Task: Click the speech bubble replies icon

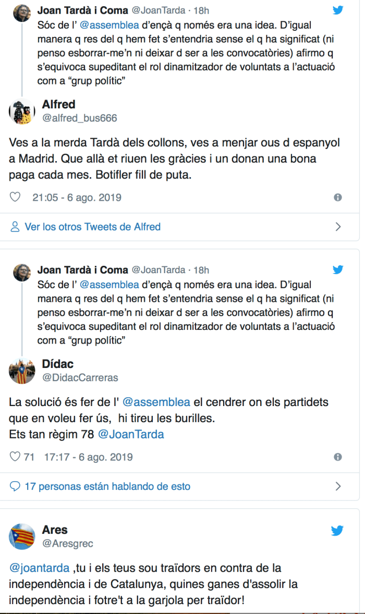Action: tap(16, 486)
